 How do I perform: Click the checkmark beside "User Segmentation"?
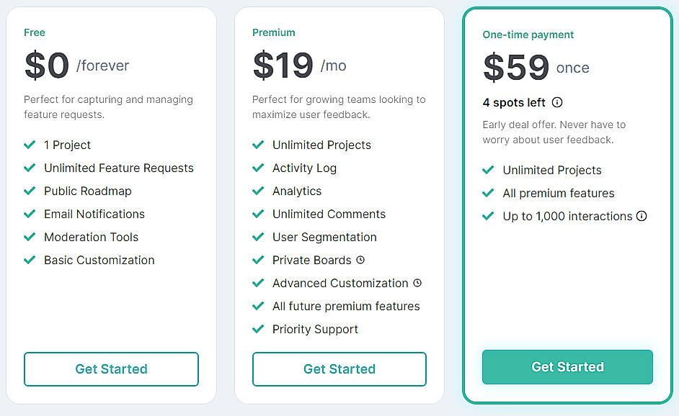click(258, 237)
